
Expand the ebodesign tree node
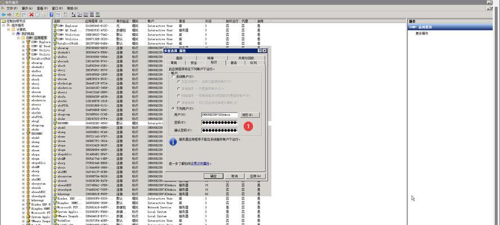pos(23,96)
